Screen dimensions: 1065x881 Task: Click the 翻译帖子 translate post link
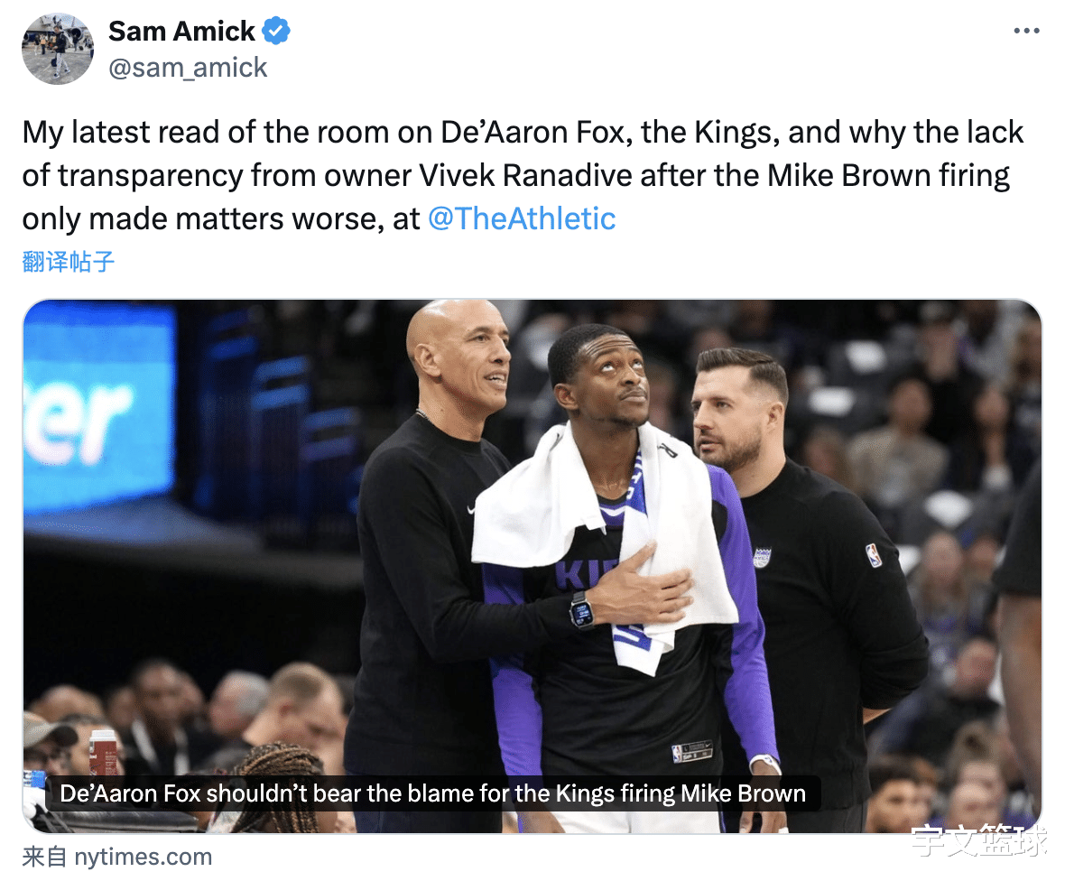pyautogui.click(x=68, y=262)
